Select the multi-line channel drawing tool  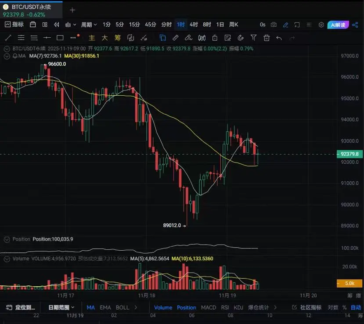[x=21, y=38]
